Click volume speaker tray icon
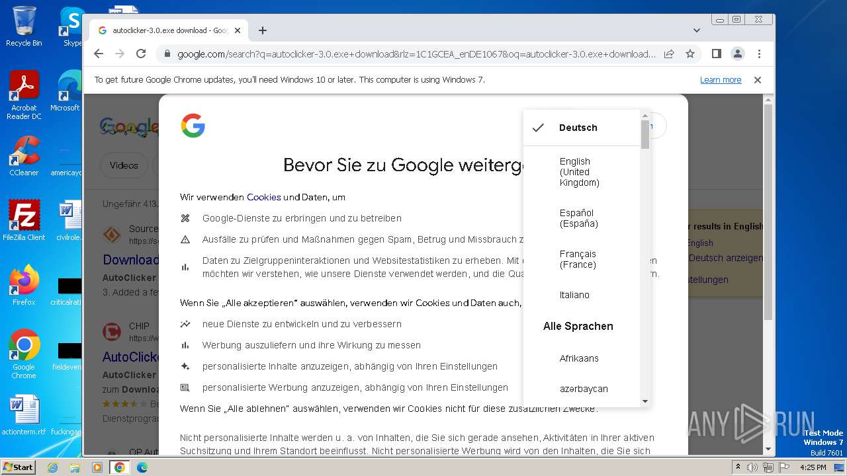847x476 pixels. [x=752, y=467]
